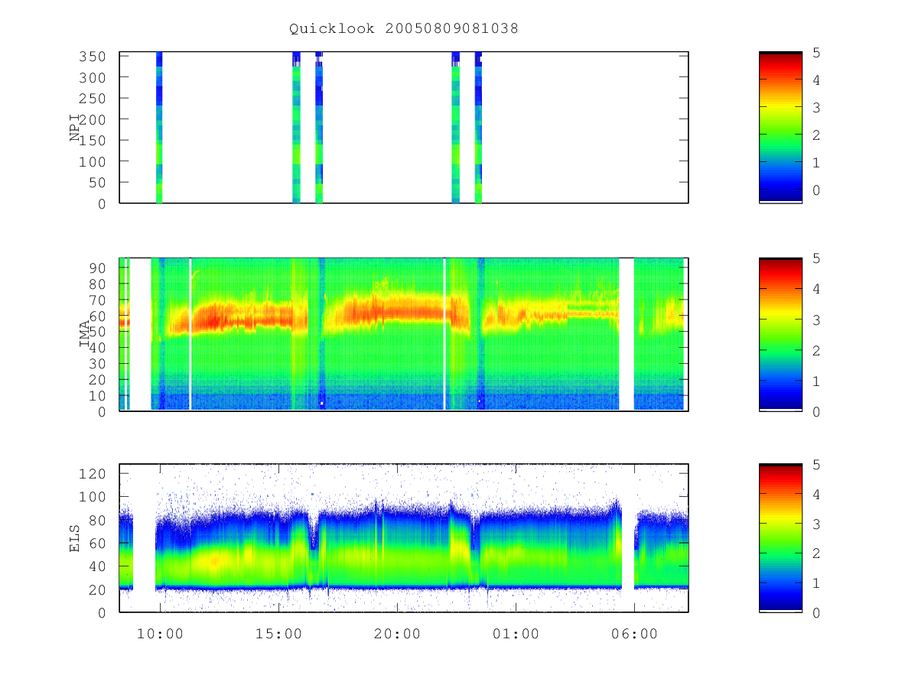Click the 0 label on IMA color bar
918x688 pixels.
coord(816,411)
